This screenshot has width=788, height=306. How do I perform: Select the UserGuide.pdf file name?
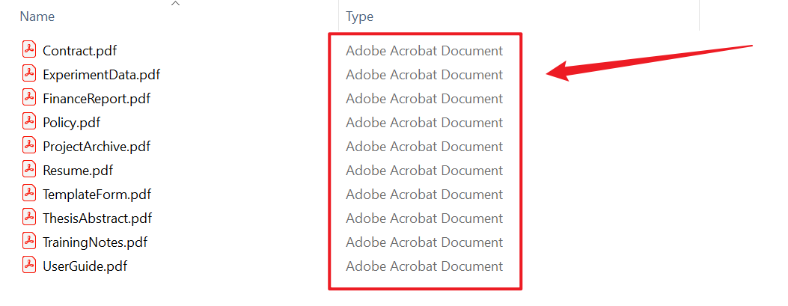85,266
